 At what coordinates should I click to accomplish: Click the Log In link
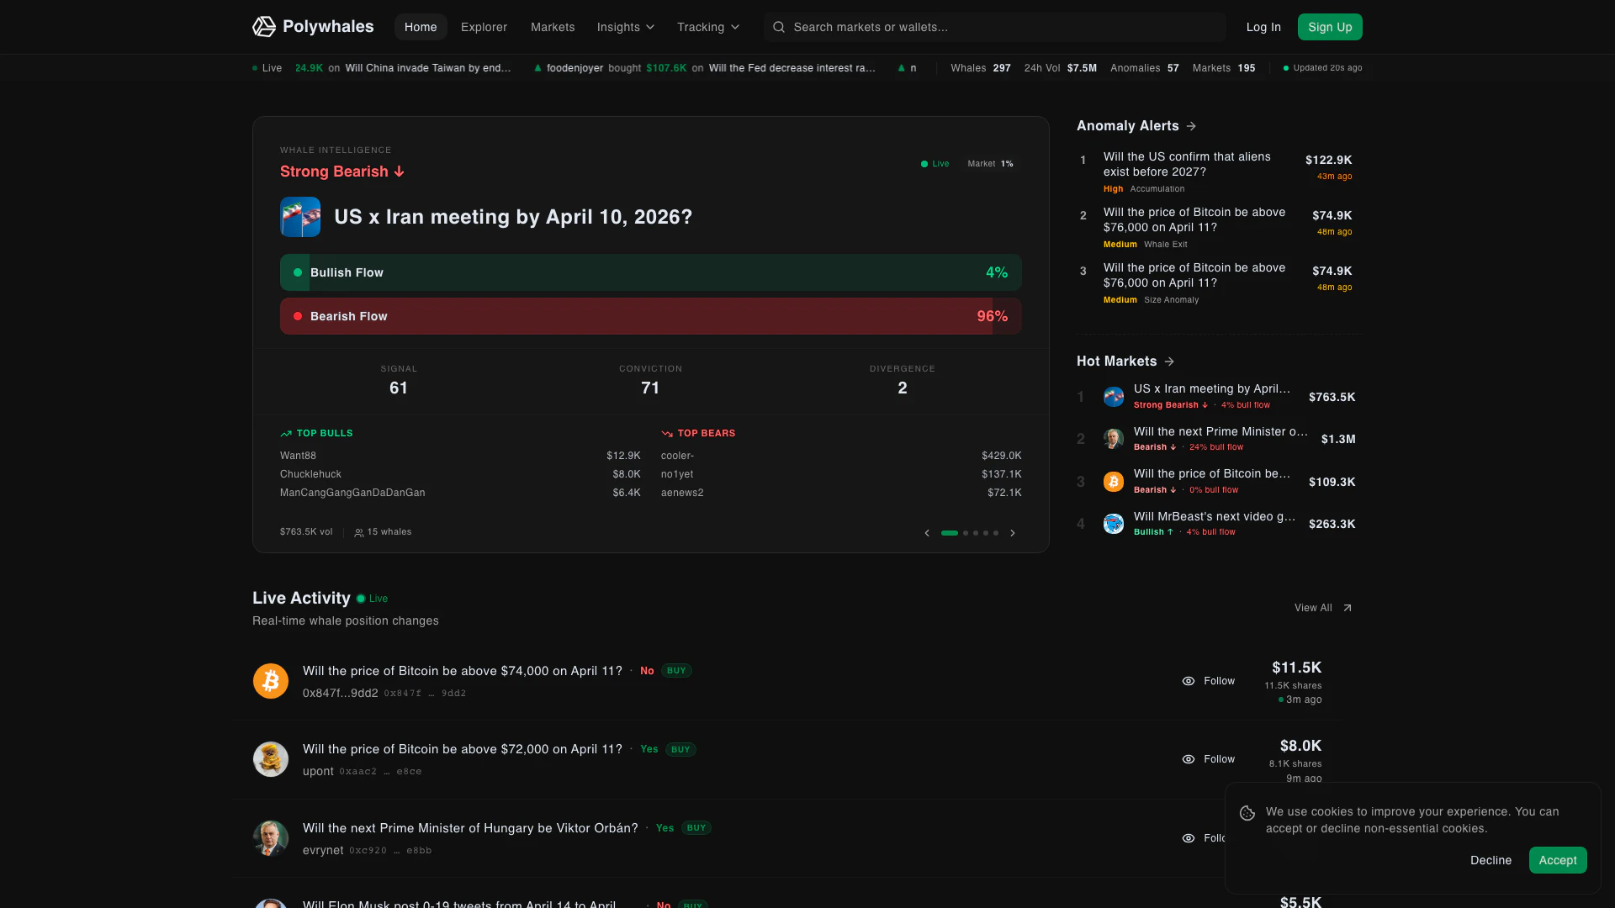(x=1263, y=27)
